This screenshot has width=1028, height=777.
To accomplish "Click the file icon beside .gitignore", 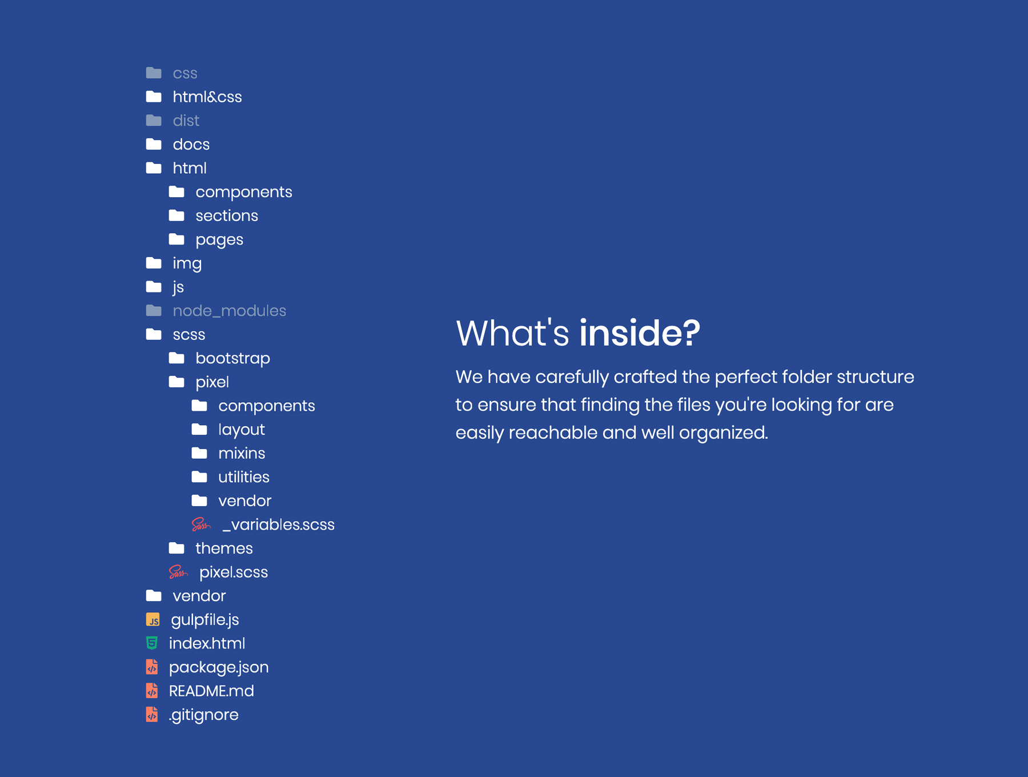I will [x=152, y=714].
